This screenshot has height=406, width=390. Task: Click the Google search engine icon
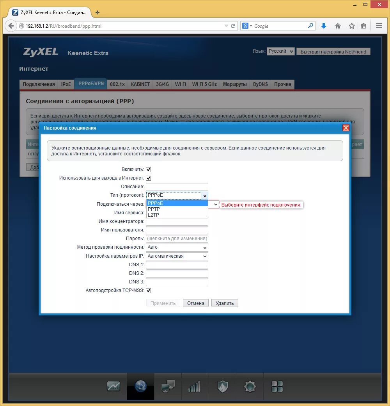245,26
